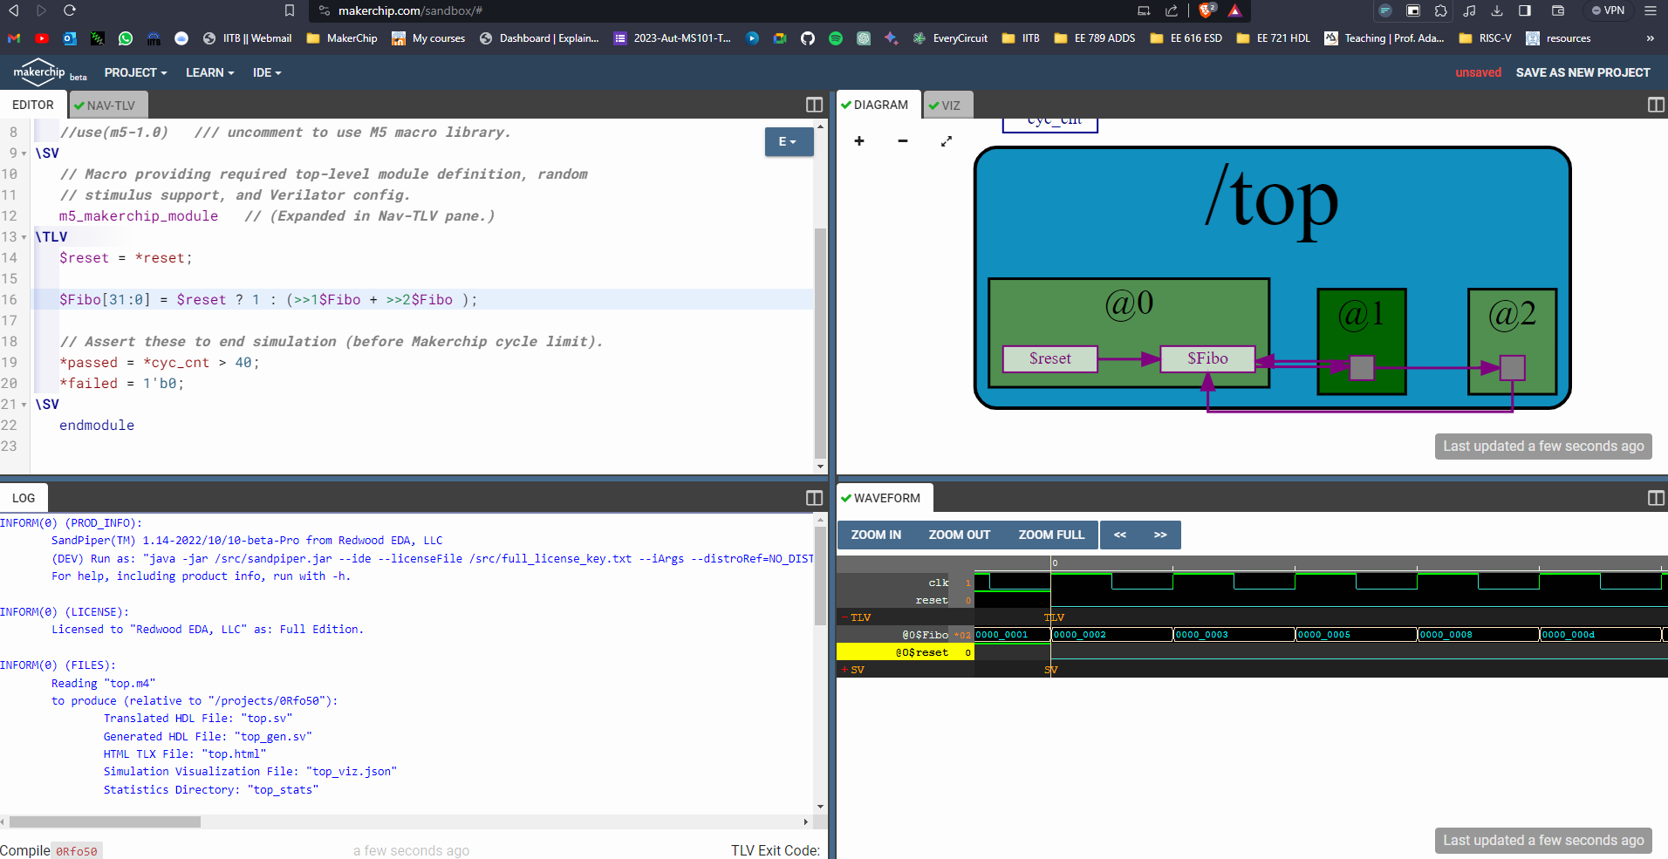Split the Log pane layout icon
The height and width of the screenshot is (859, 1668).
814,498
